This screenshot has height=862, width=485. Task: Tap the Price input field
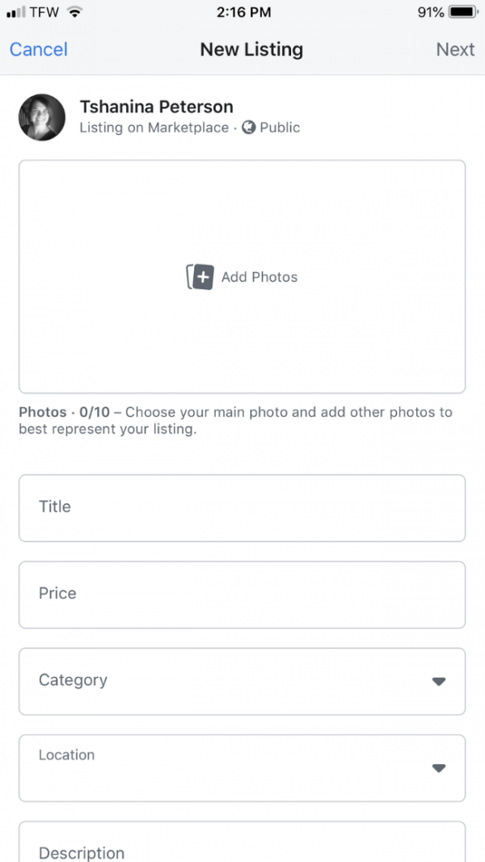(242, 594)
